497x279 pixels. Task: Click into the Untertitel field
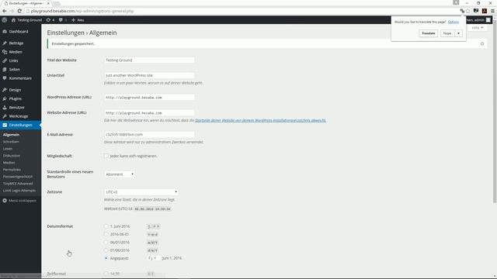pyautogui.click(x=149, y=75)
